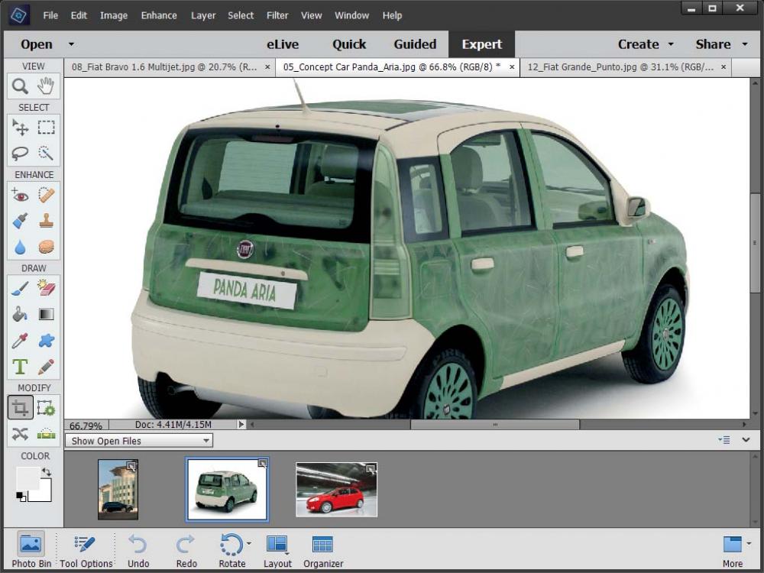Click the Redo button
764x573 pixels.
click(186, 550)
